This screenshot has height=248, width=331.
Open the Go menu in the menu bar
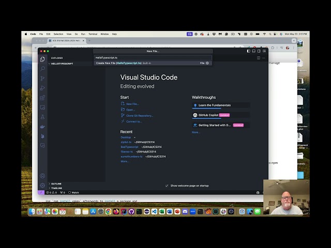[x=76, y=34]
